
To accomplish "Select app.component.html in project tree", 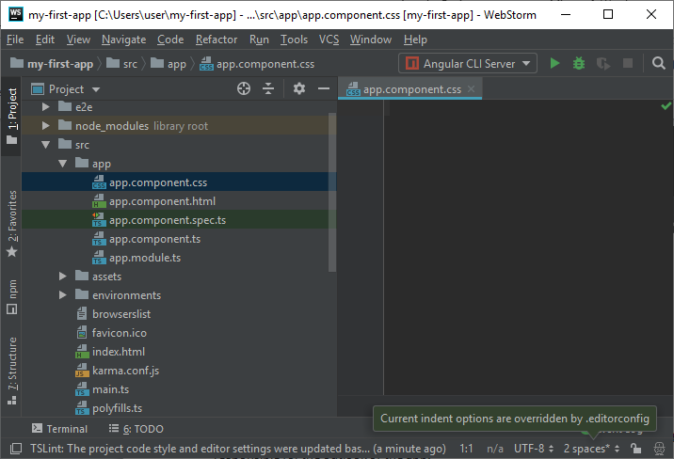I will pyautogui.click(x=179, y=201).
